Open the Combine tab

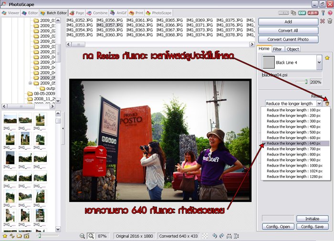click(97, 13)
